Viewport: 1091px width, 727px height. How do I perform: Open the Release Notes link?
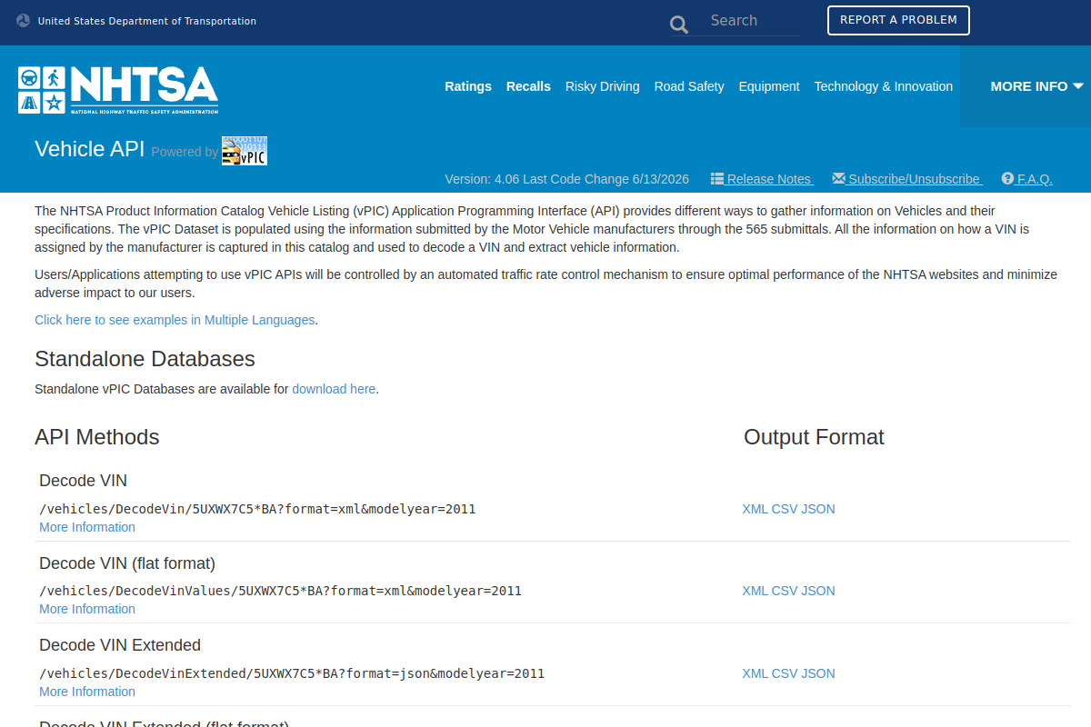(768, 179)
